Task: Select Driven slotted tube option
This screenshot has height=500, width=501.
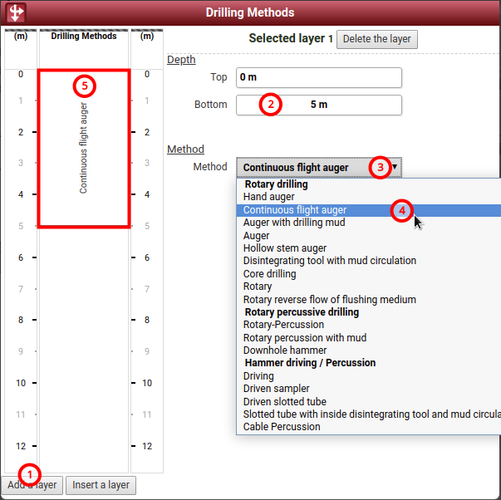Action: coord(285,401)
